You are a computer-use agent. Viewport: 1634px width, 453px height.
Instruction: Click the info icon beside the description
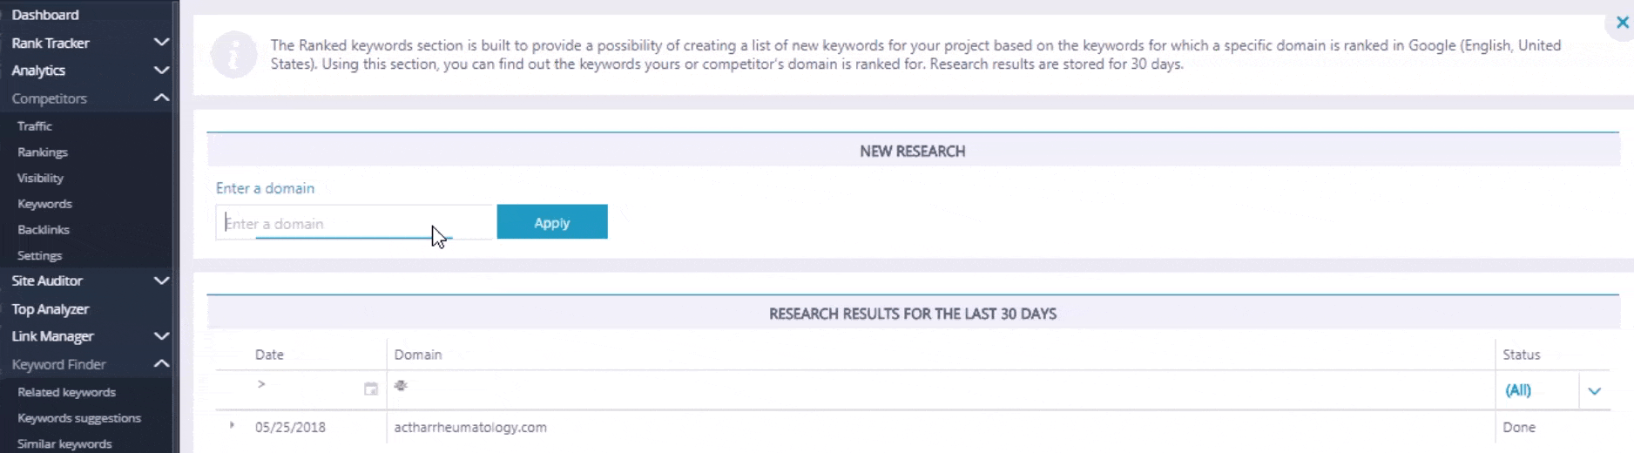click(233, 55)
